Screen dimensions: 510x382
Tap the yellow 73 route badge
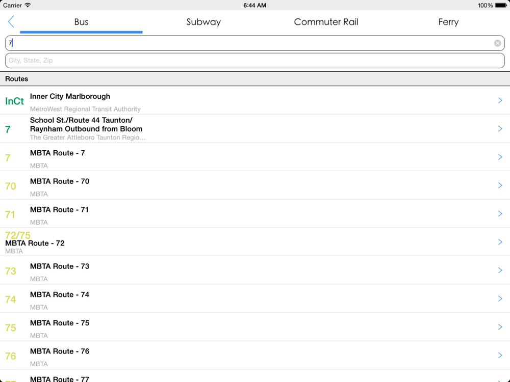coord(10,271)
